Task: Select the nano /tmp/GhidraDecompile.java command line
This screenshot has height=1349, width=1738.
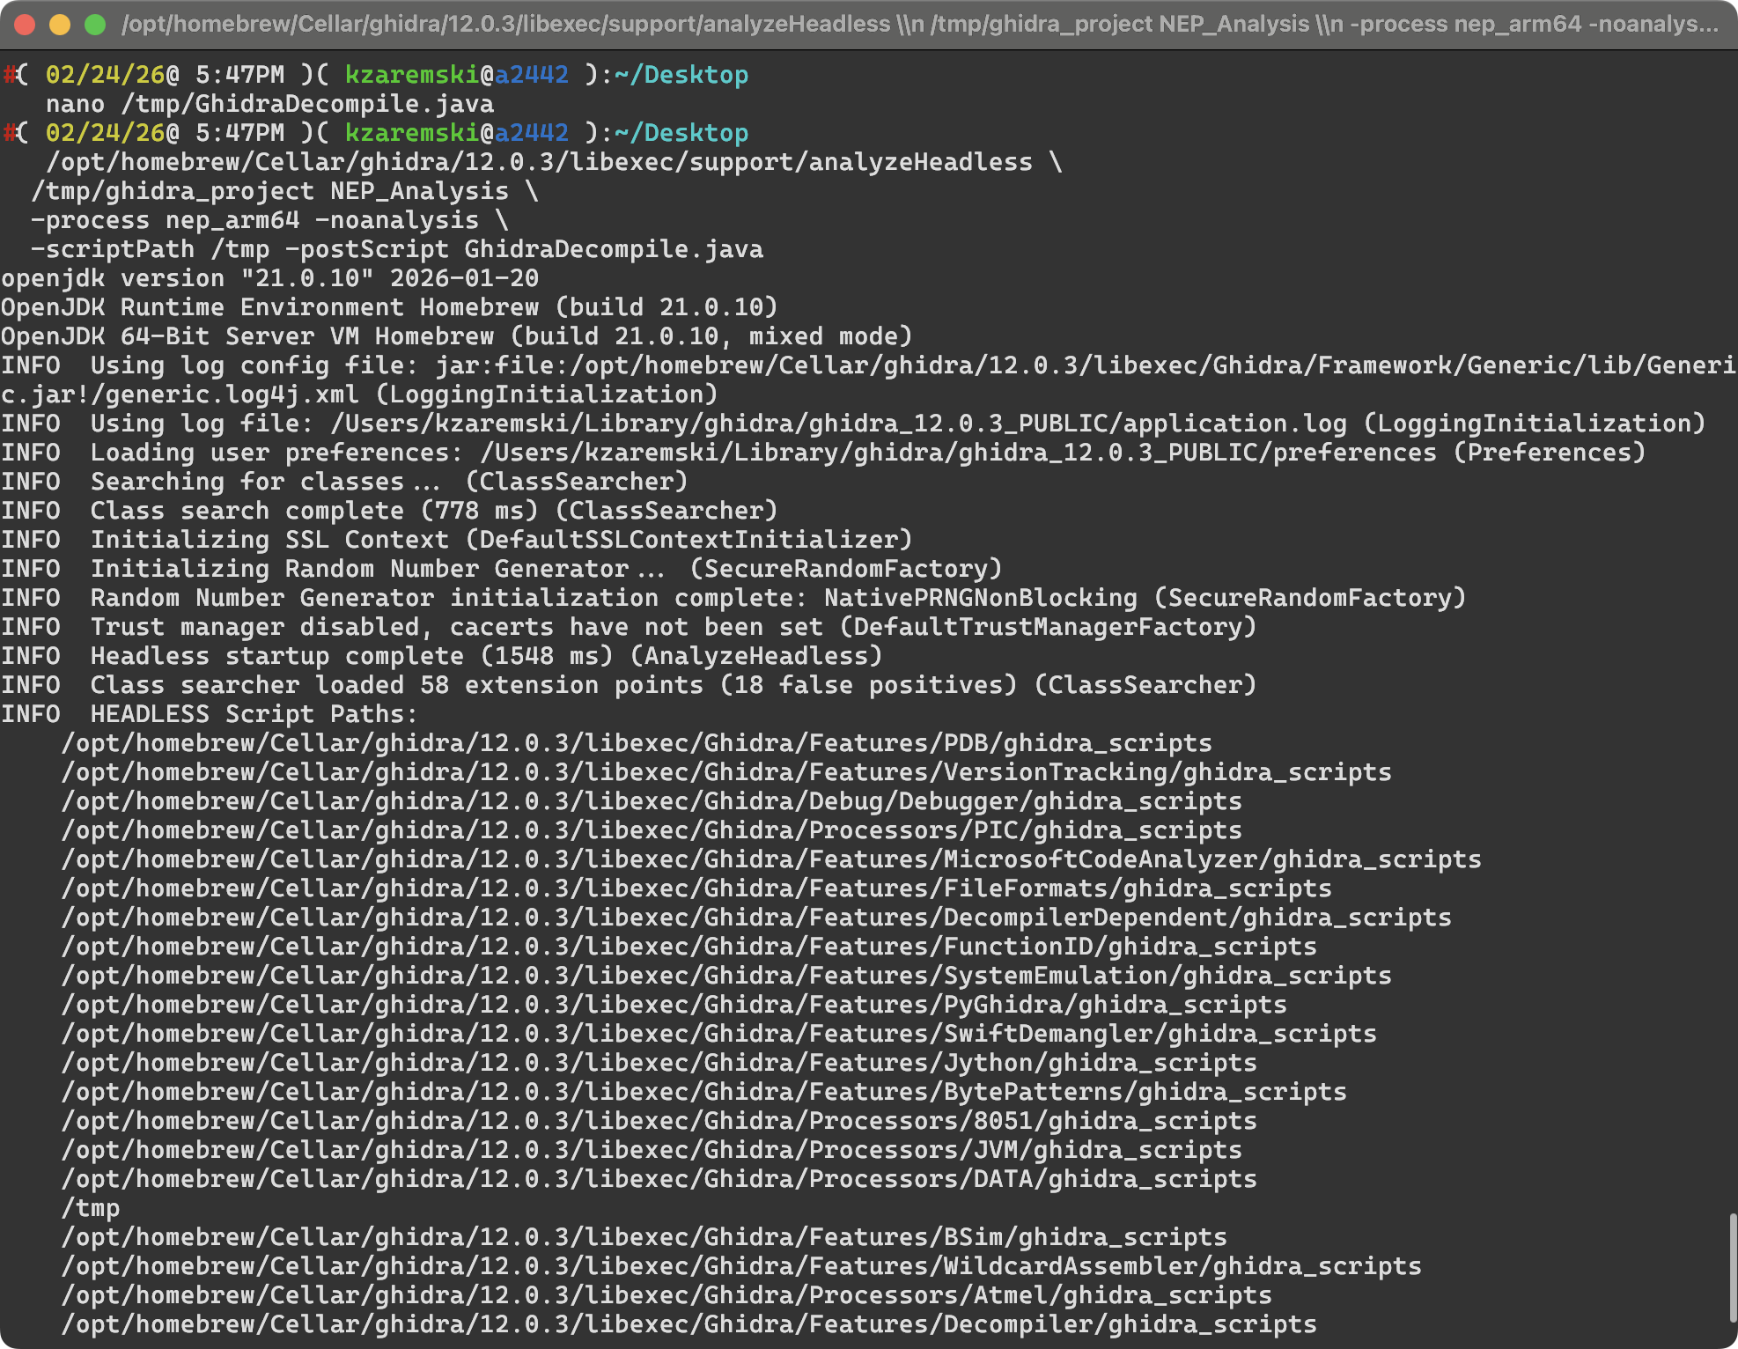Action: point(269,103)
